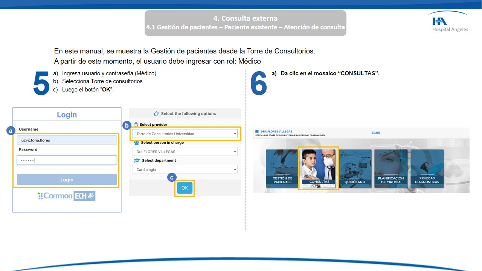Click the graduation cap icon beside Select department
The height and width of the screenshot is (271, 482).
tap(137, 161)
